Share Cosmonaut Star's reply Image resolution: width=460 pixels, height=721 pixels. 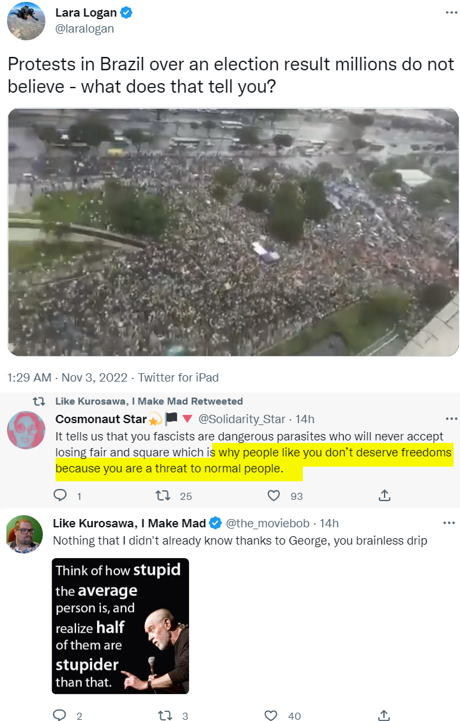coord(385,495)
